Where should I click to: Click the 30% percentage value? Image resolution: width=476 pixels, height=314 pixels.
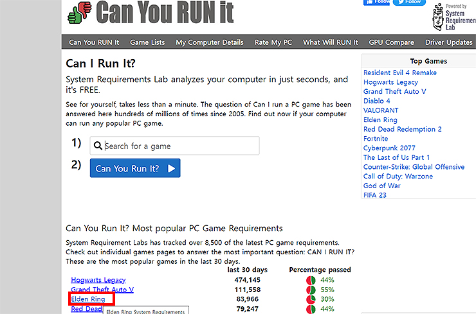click(327, 299)
